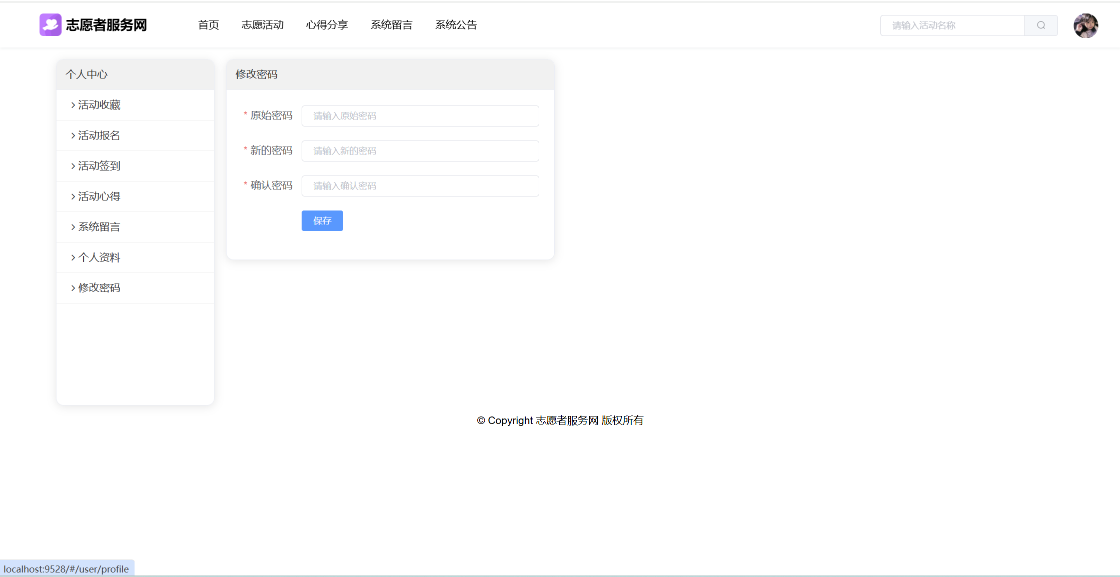This screenshot has width=1120, height=577.
Task: Click chevron beside 活动收藏 in sidebar
Action: pos(73,105)
